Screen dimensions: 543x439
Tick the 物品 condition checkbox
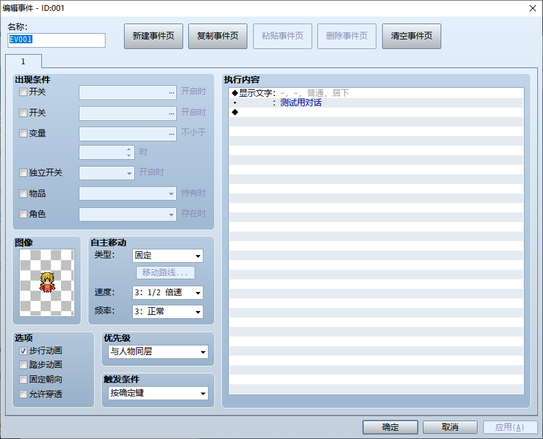23,193
